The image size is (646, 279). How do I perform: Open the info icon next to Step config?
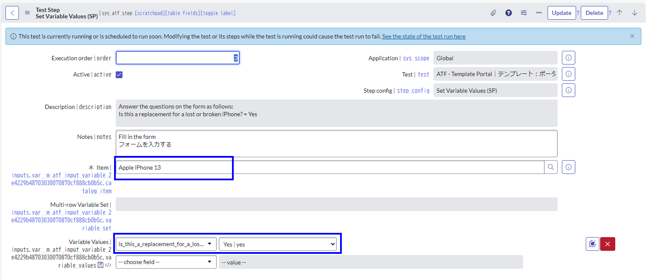(568, 90)
